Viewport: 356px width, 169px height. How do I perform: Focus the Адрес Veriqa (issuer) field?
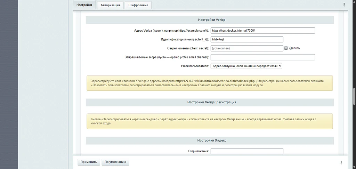[x=263, y=31]
